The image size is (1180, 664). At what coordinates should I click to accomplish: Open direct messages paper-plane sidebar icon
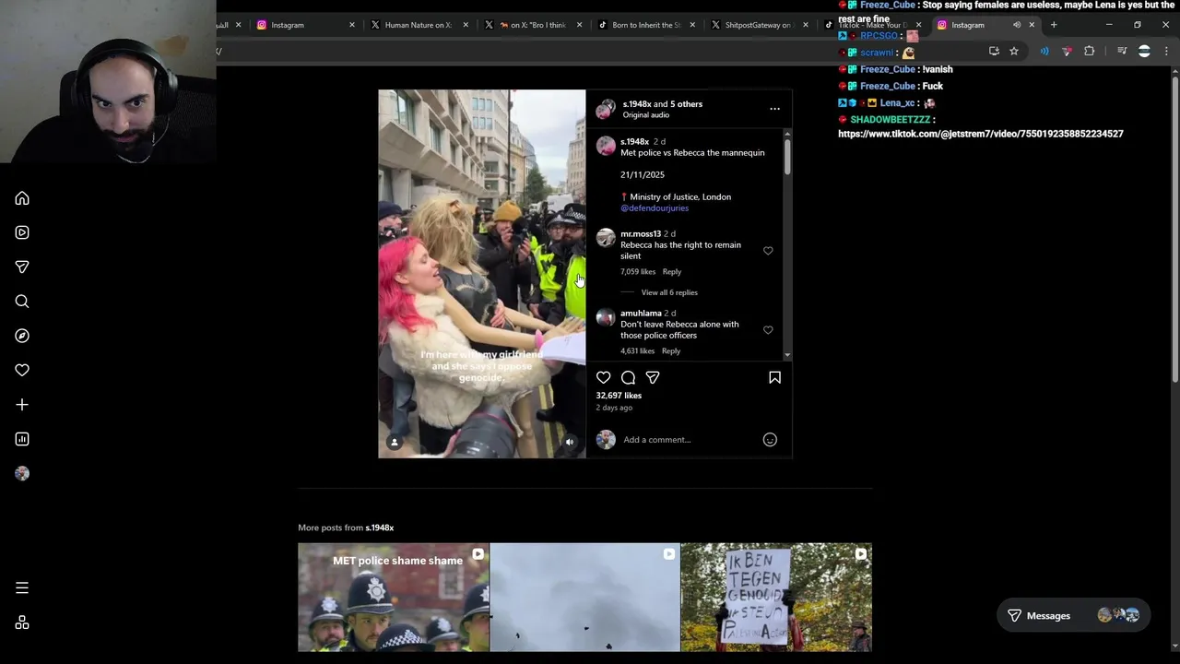(x=22, y=267)
